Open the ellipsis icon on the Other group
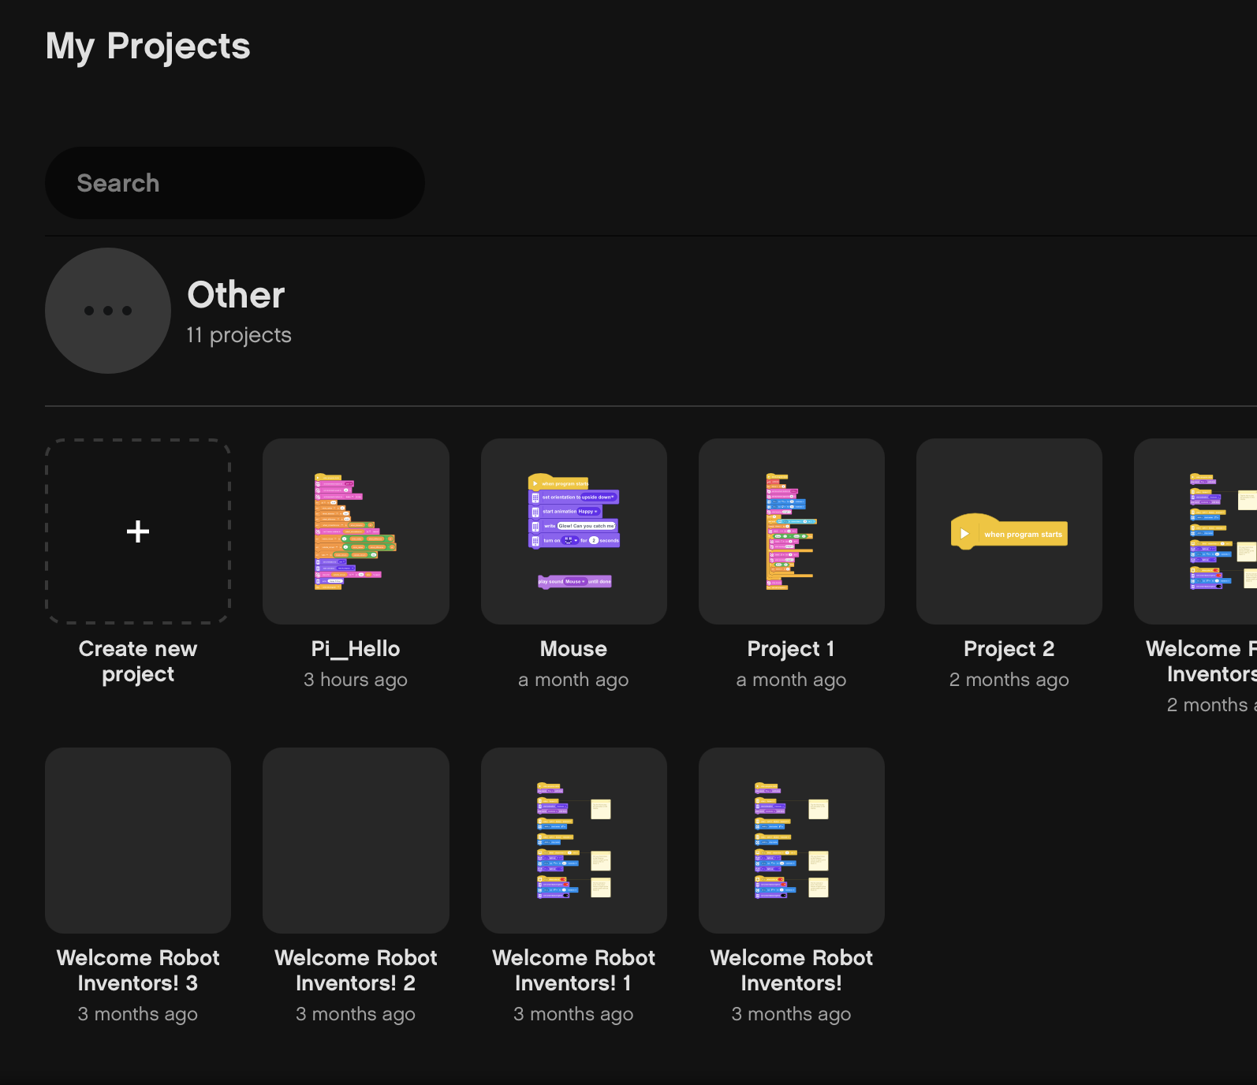Screen dimensions: 1257x1085 107,311
